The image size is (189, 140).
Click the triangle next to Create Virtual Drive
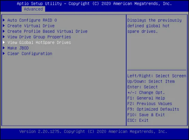[4, 25]
